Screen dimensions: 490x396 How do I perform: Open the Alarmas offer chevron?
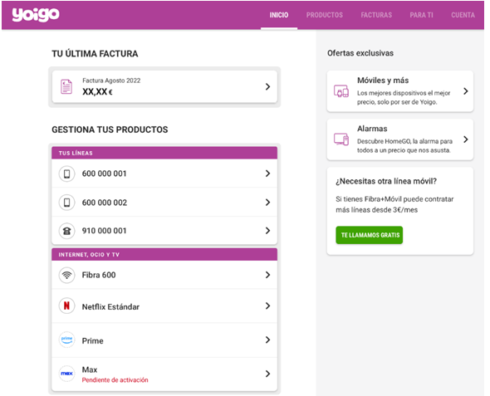point(466,139)
